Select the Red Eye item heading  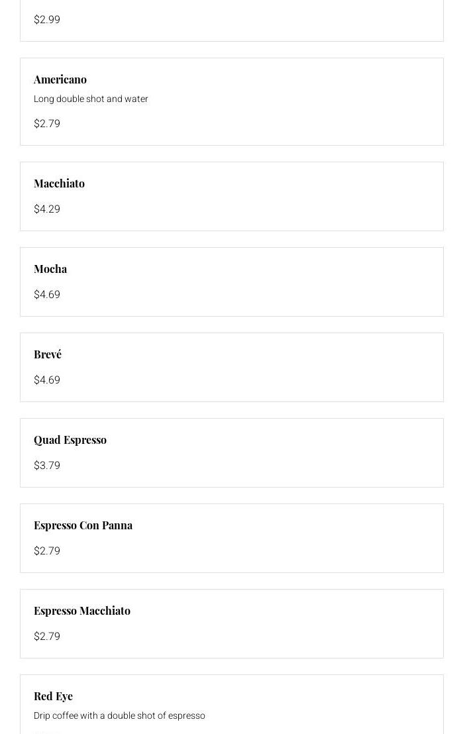[x=53, y=696]
